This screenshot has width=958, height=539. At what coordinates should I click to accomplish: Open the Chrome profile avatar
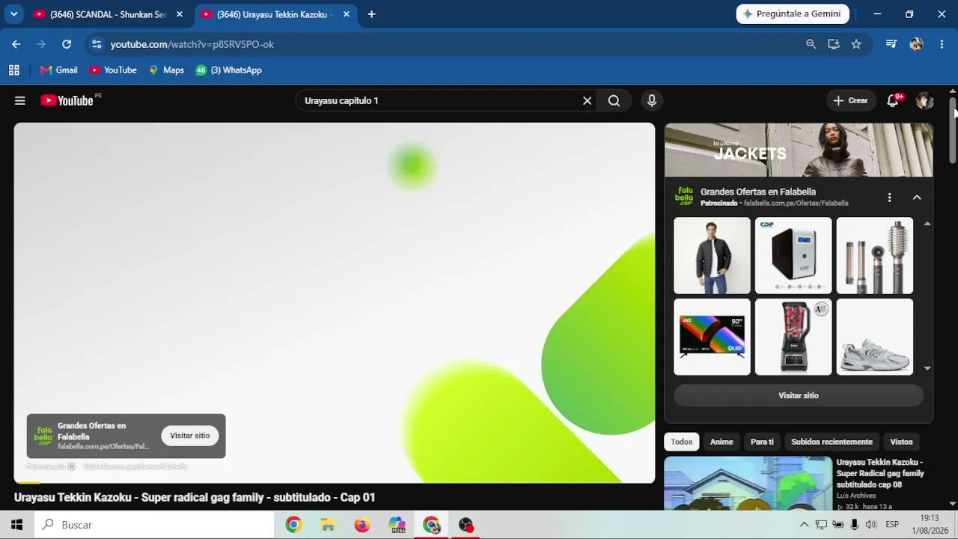(x=917, y=44)
